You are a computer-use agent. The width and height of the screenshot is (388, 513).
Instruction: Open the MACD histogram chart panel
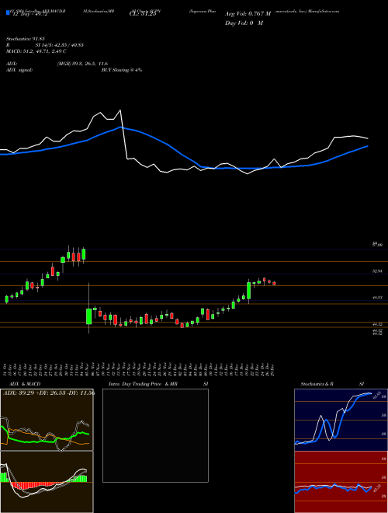click(47, 482)
